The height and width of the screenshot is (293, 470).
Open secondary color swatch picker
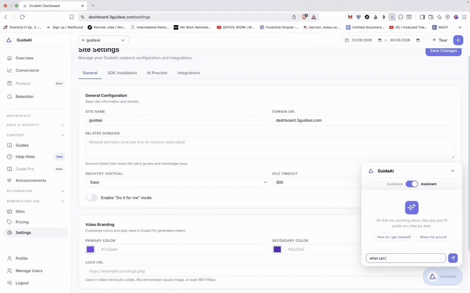[277, 249]
